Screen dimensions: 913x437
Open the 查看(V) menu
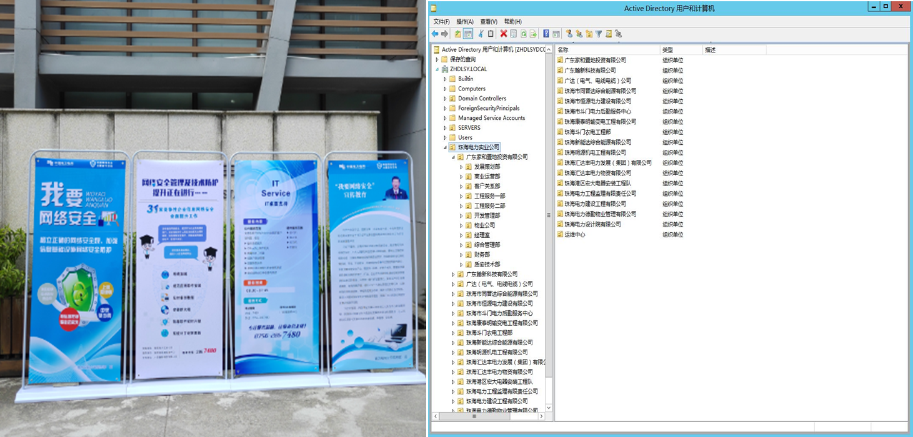489,21
